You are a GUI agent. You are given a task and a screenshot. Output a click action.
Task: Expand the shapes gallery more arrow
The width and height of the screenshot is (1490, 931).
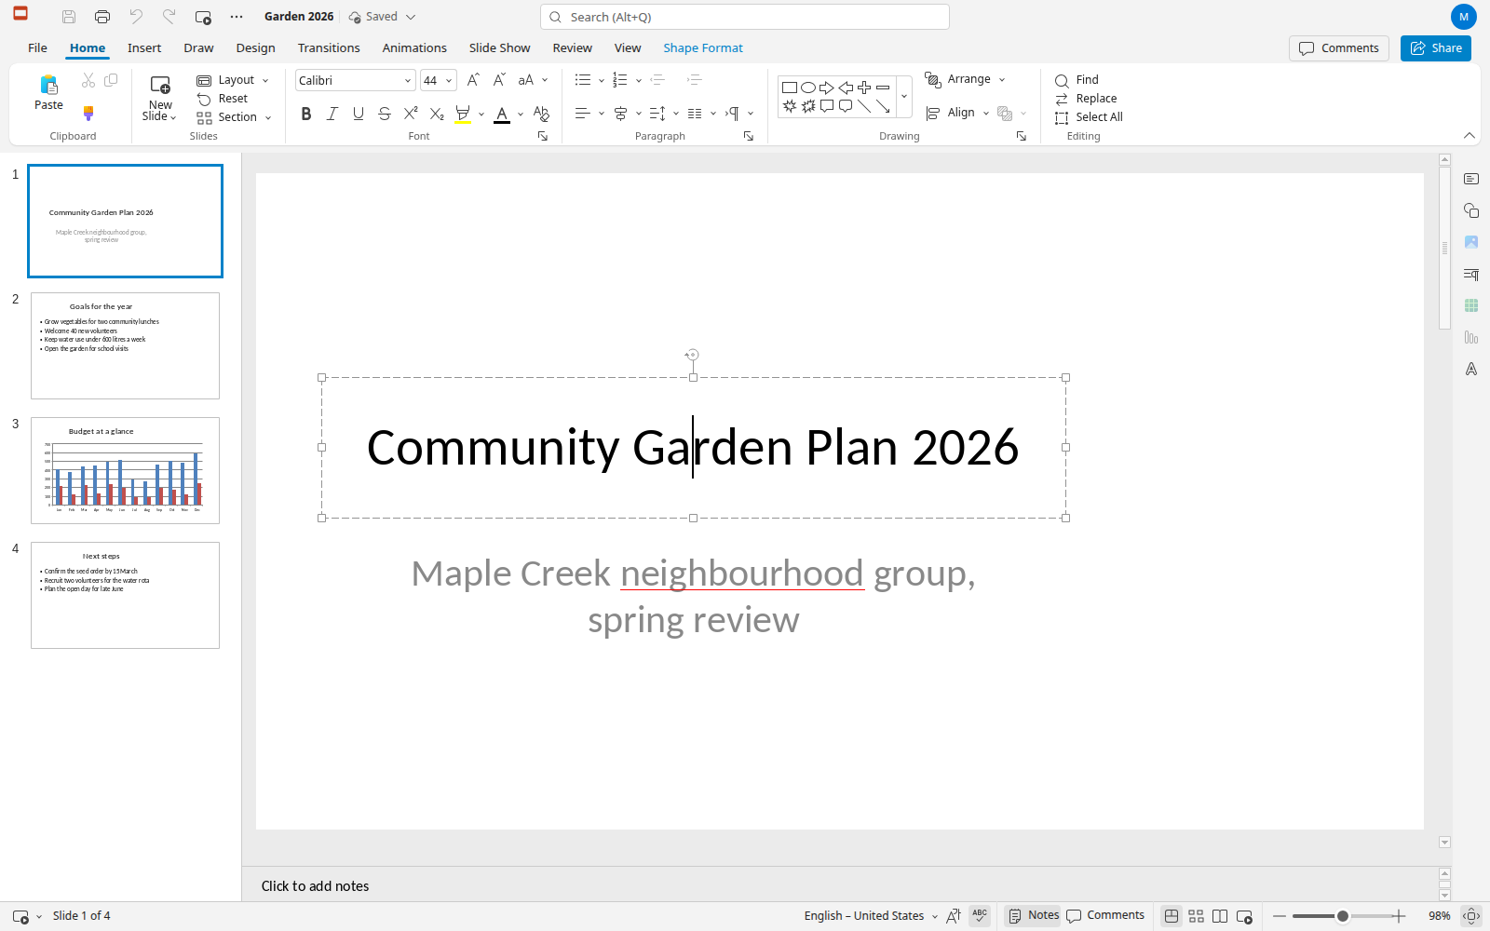903,97
